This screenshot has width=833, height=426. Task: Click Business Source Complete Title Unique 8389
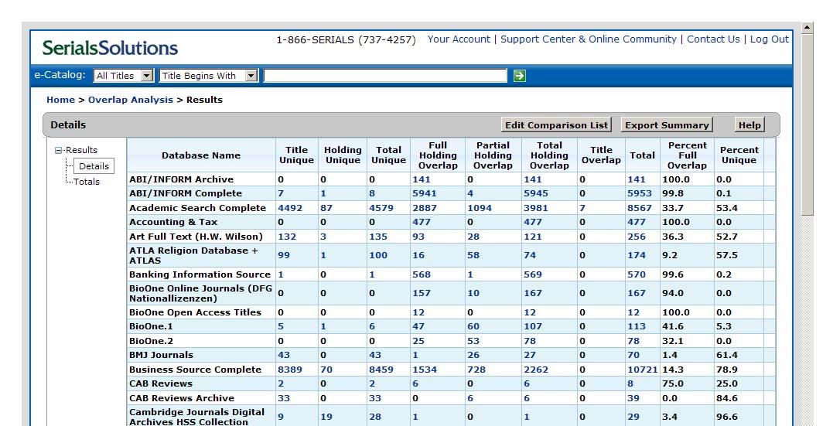(x=290, y=370)
